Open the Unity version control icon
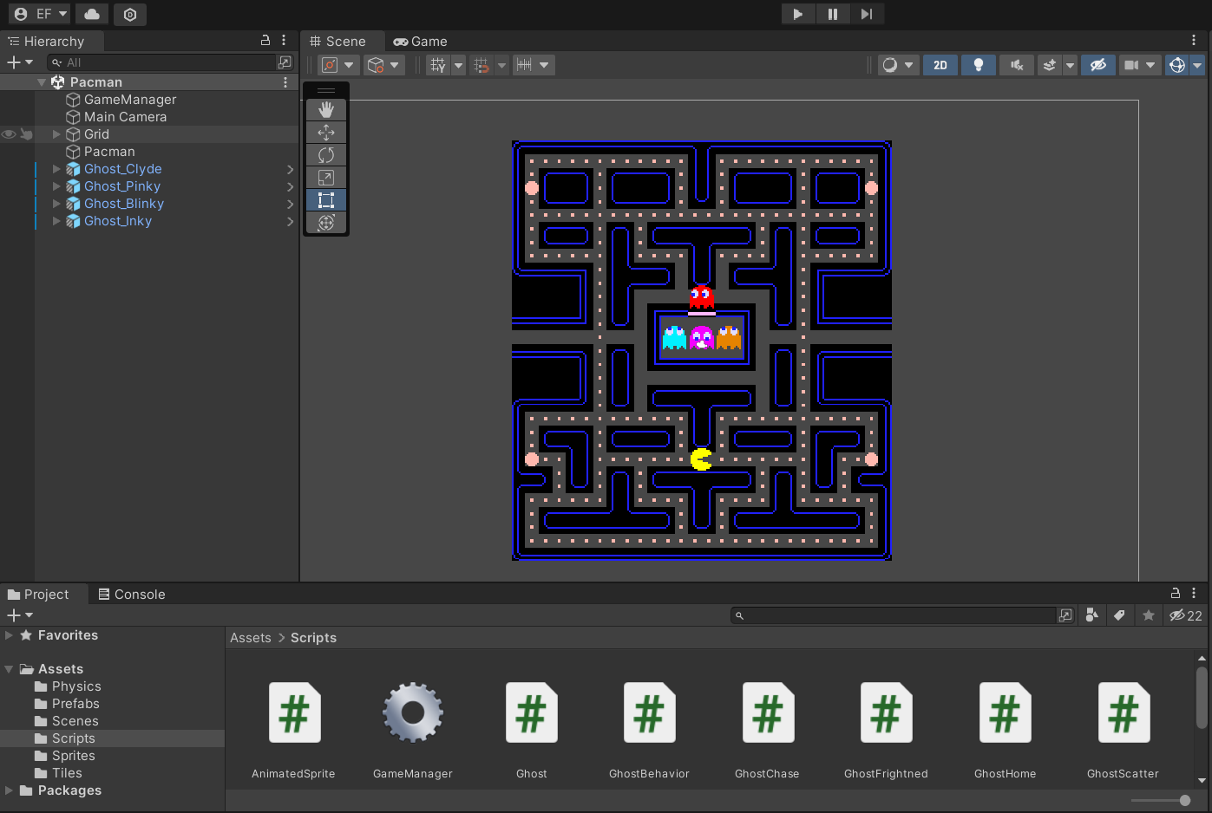The height and width of the screenshot is (813, 1212). 130,14
